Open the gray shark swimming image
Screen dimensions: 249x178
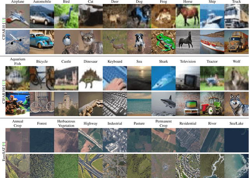coord(163,104)
